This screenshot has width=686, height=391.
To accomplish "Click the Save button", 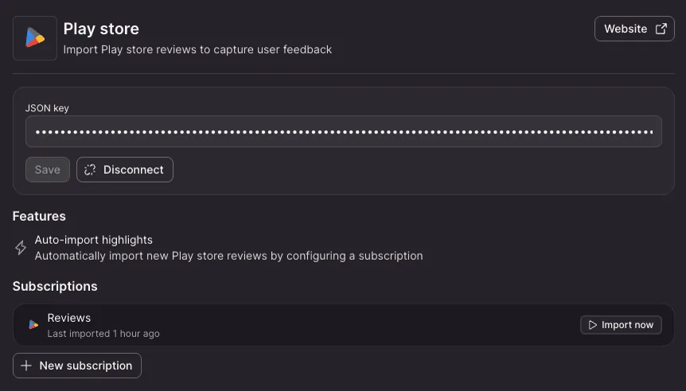I will pyautogui.click(x=48, y=169).
